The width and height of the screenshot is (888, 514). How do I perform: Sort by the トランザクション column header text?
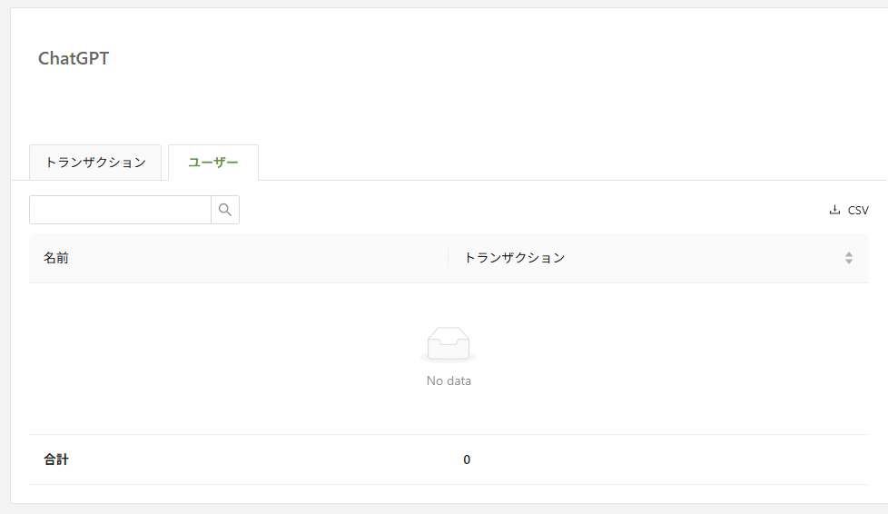(514, 258)
